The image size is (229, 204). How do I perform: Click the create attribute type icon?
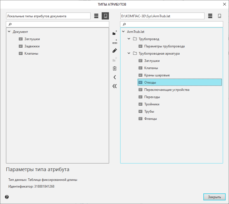[x=114, y=42]
